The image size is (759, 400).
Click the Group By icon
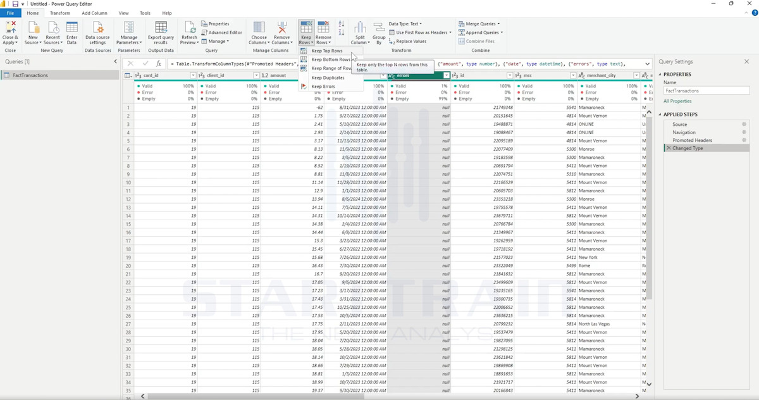[379, 27]
